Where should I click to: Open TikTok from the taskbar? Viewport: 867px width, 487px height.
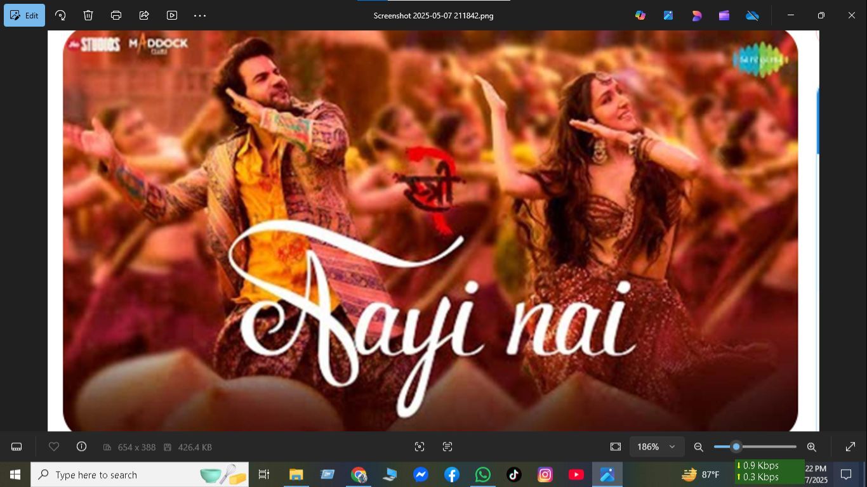(514, 474)
